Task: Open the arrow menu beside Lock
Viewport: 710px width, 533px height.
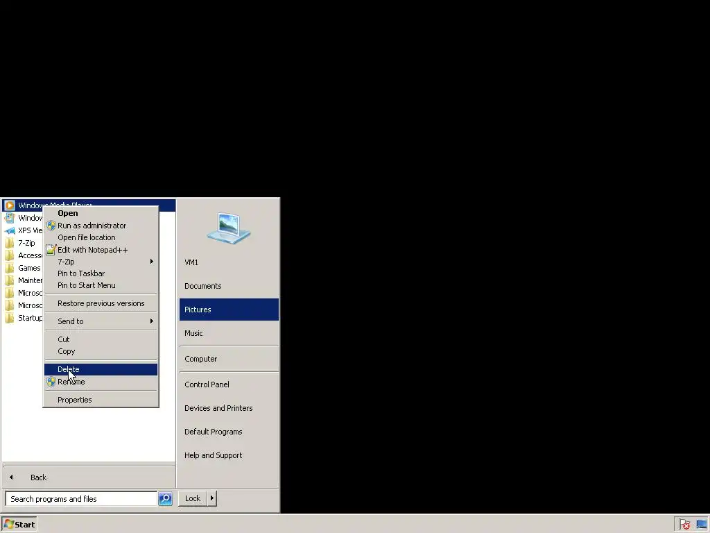Action: (x=212, y=498)
